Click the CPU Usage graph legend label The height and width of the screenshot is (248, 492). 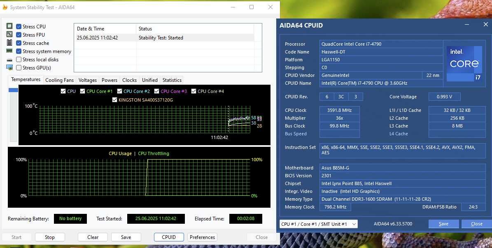(x=120, y=153)
